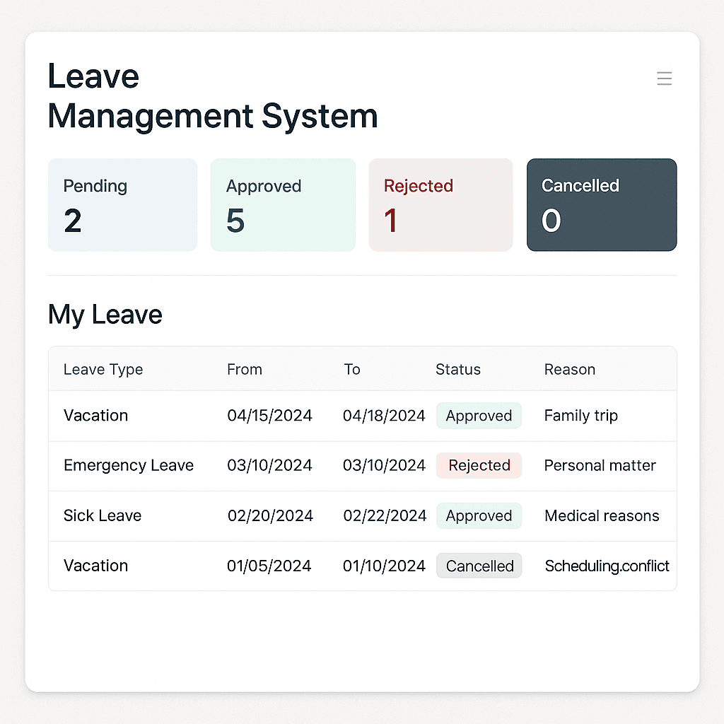
Task: Click the Cancelled status badge in table
Action: click(x=479, y=566)
